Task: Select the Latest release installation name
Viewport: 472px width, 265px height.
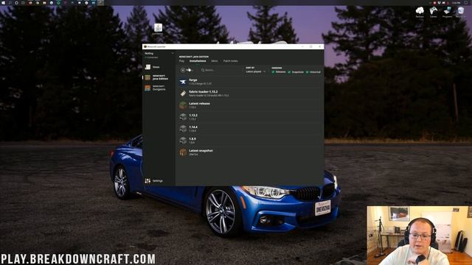Action: click(x=200, y=103)
